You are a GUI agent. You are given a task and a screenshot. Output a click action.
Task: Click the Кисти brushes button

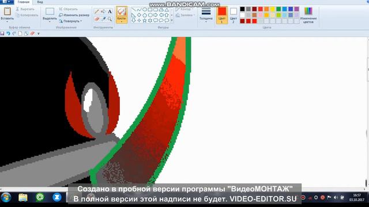[122, 14]
